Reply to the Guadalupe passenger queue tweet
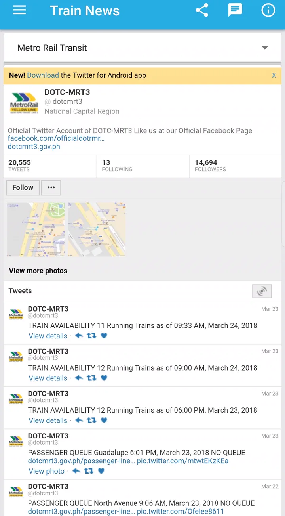Viewport: 285px width, 516px height. click(x=76, y=471)
